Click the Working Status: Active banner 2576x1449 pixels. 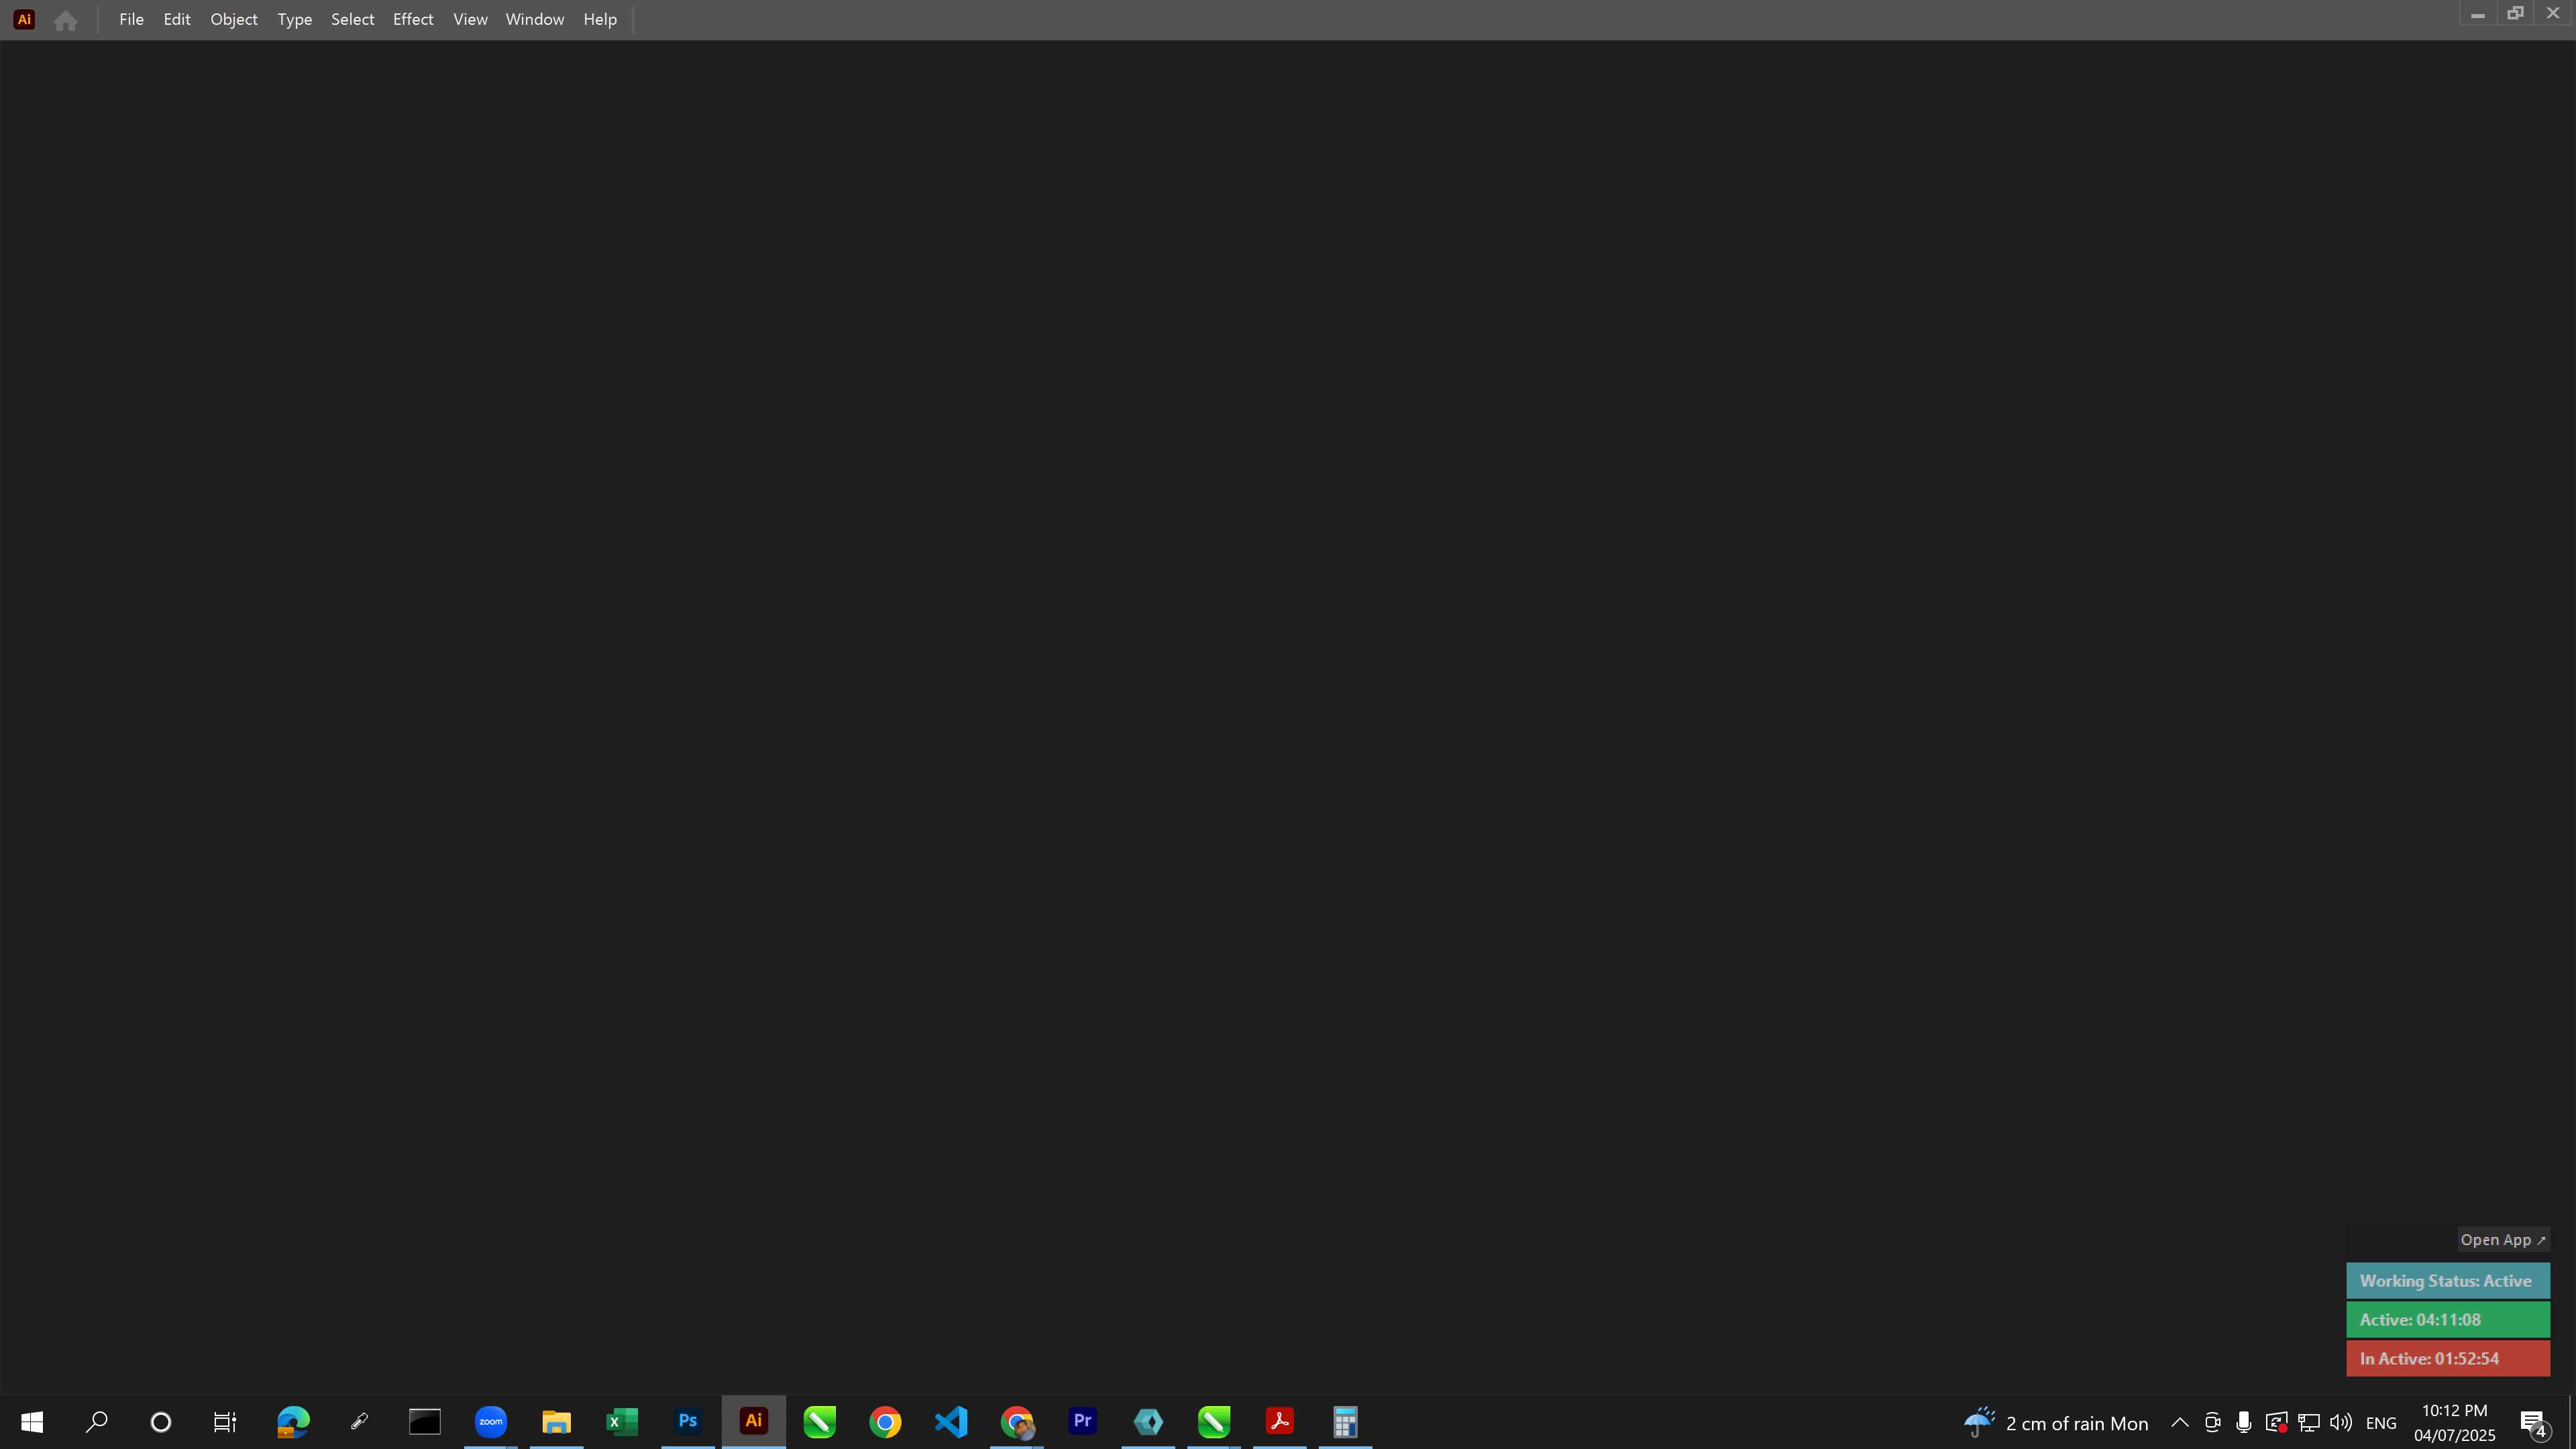pos(2448,1281)
